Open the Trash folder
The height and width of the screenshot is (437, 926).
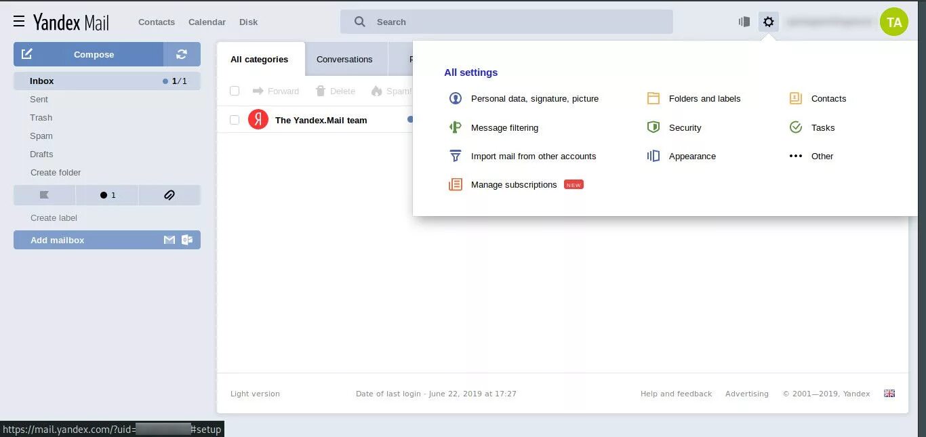coord(41,117)
